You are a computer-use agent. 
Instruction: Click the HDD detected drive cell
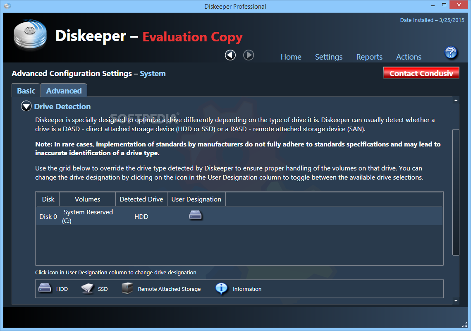click(x=141, y=216)
